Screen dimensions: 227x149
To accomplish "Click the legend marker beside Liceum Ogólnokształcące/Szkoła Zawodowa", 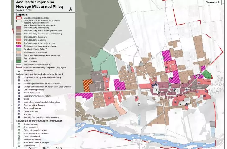I will coord(19,102).
